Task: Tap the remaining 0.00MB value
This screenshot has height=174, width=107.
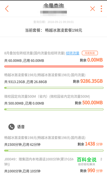Action: tap(95, 60)
